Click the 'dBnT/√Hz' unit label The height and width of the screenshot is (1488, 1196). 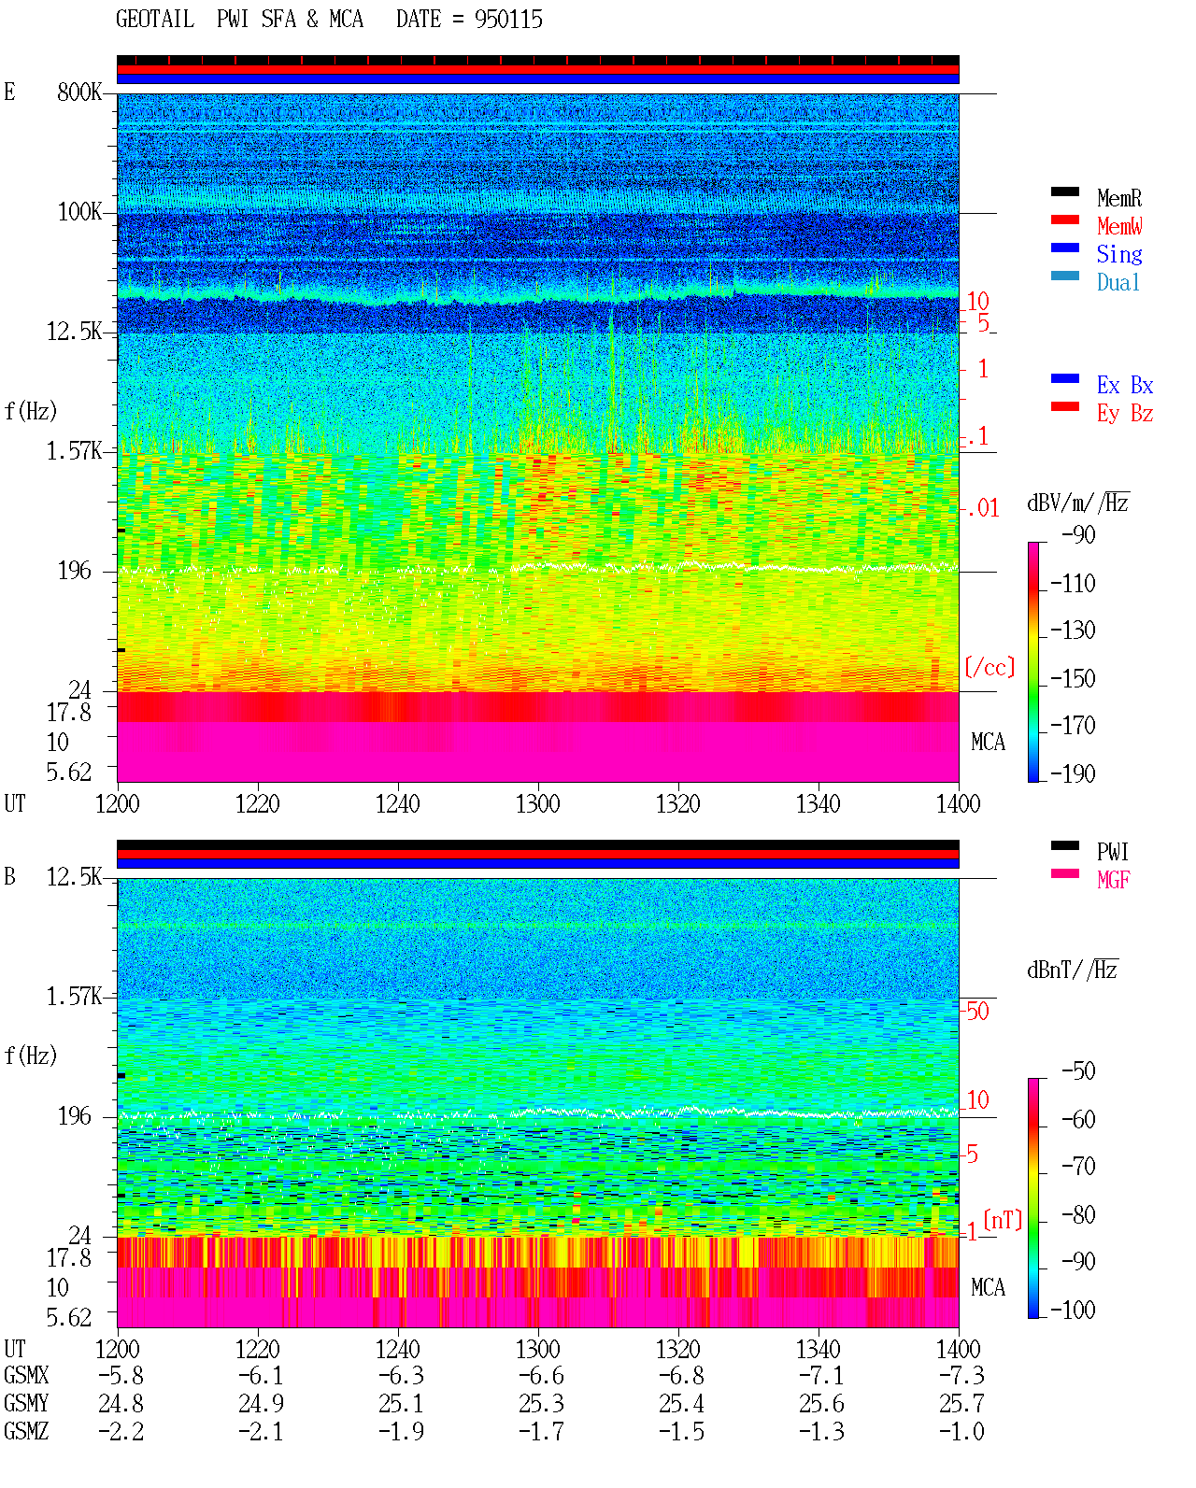pyautogui.click(x=1073, y=970)
